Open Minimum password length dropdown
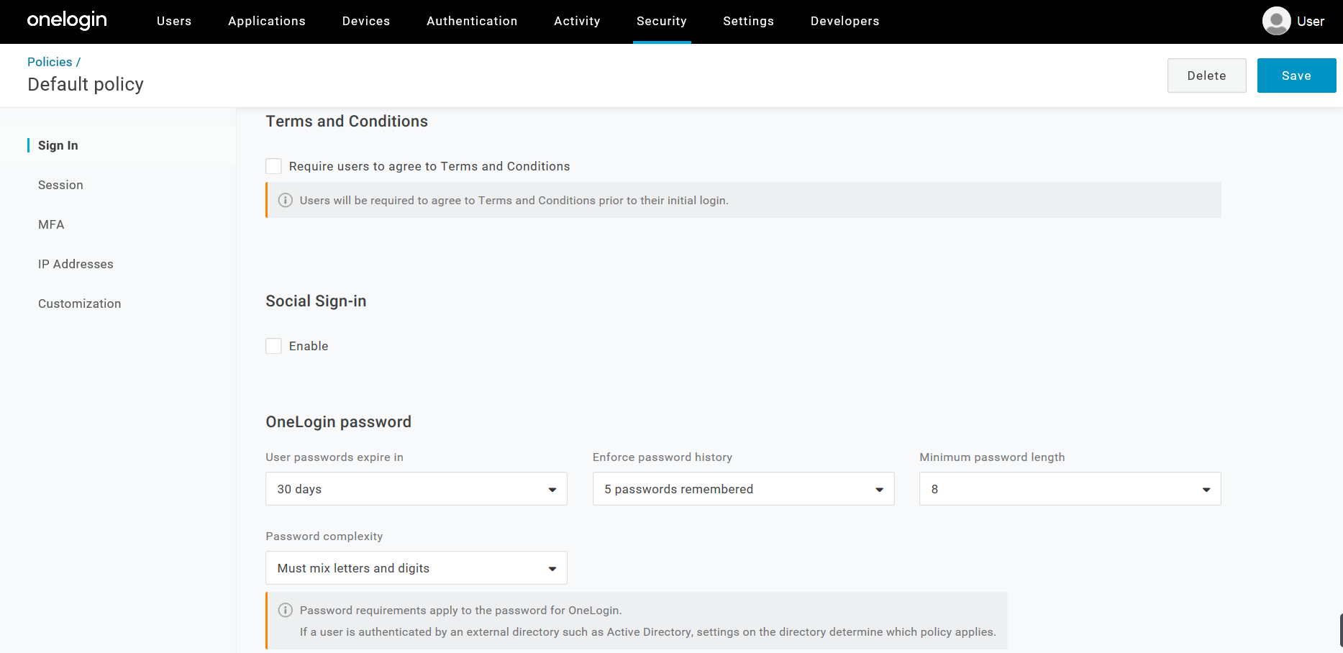The height and width of the screenshot is (653, 1343). point(1070,489)
